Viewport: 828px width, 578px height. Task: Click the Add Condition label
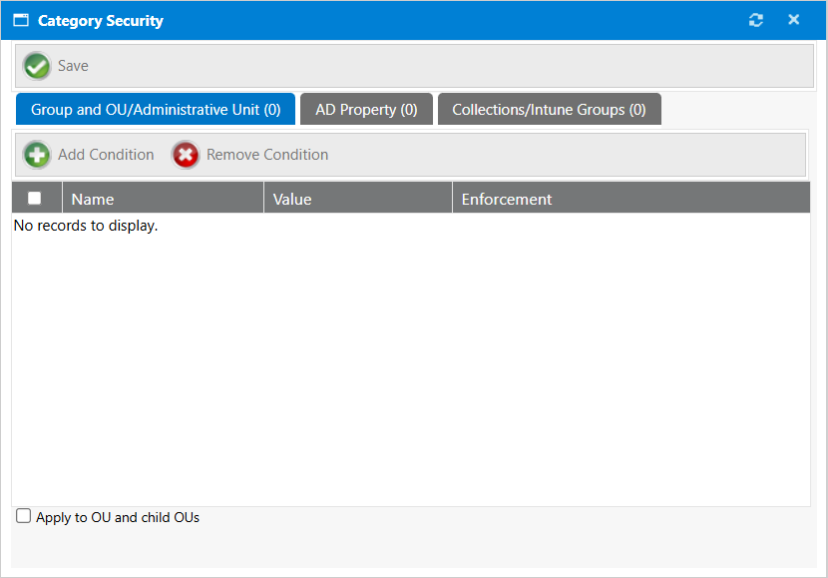click(106, 155)
